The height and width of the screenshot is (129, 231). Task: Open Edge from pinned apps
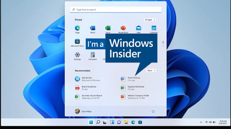(x=77, y=29)
